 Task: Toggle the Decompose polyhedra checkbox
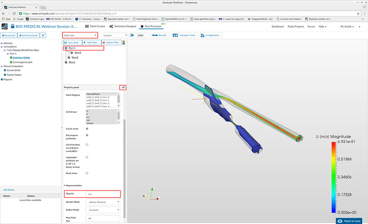click(x=87, y=135)
